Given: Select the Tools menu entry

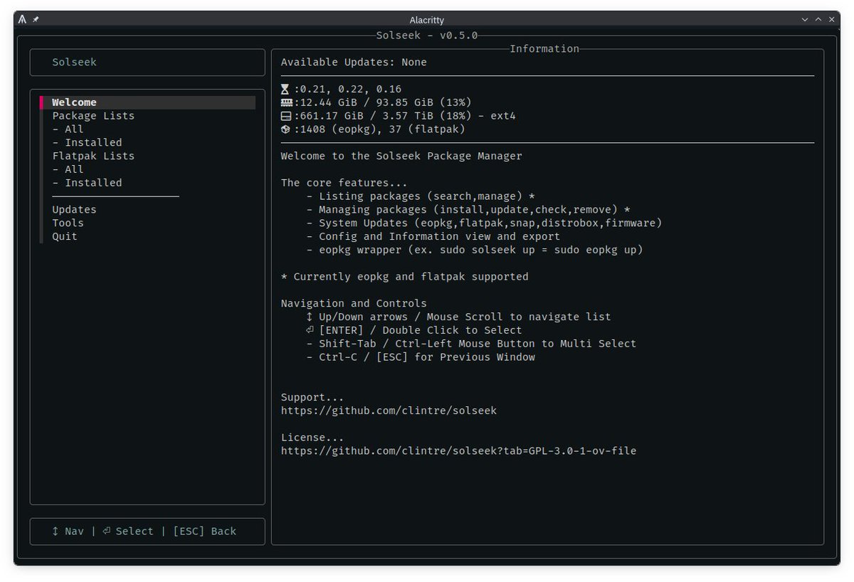Looking at the screenshot, I should click(69, 223).
